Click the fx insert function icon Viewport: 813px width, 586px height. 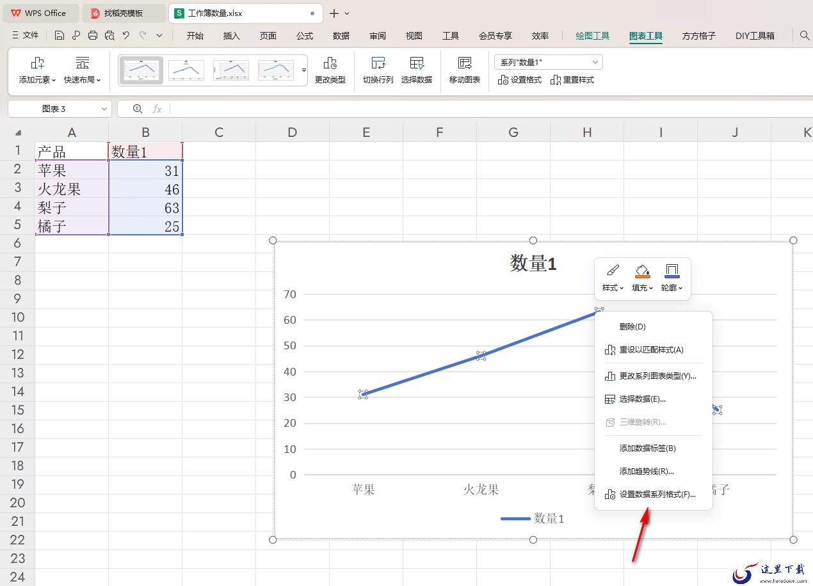[x=157, y=109]
